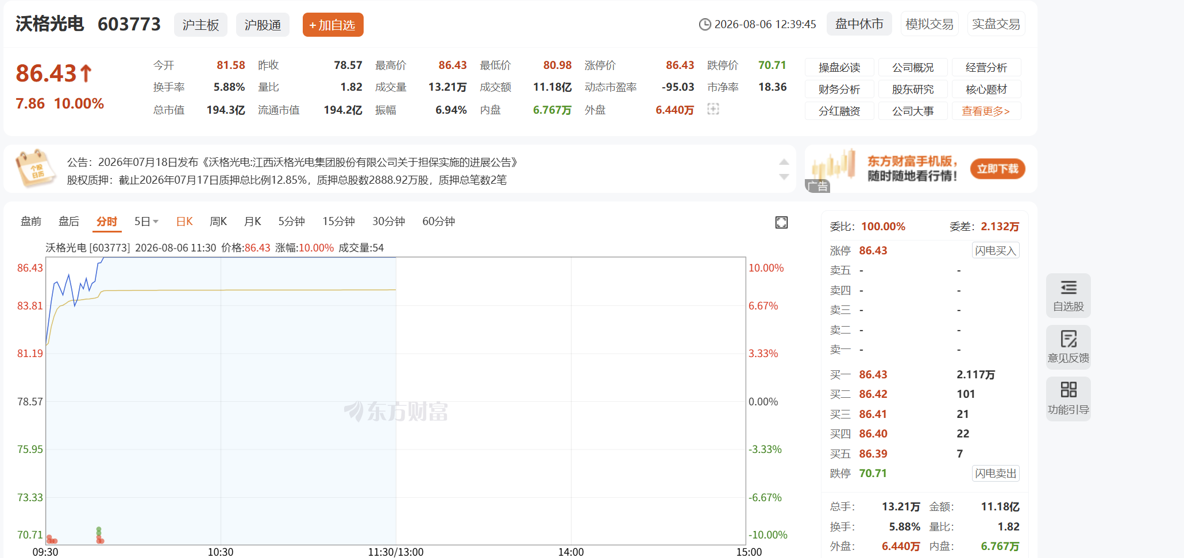Image resolution: width=1184 pixels, height=558 pixels.
Task: Click 闪电卖出 button
Action: click(x=996, y=473)
